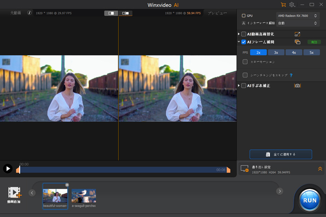Viewport: 326px width, 217px height.
Task: Click the 00:08 duration text
Action: 221,170
